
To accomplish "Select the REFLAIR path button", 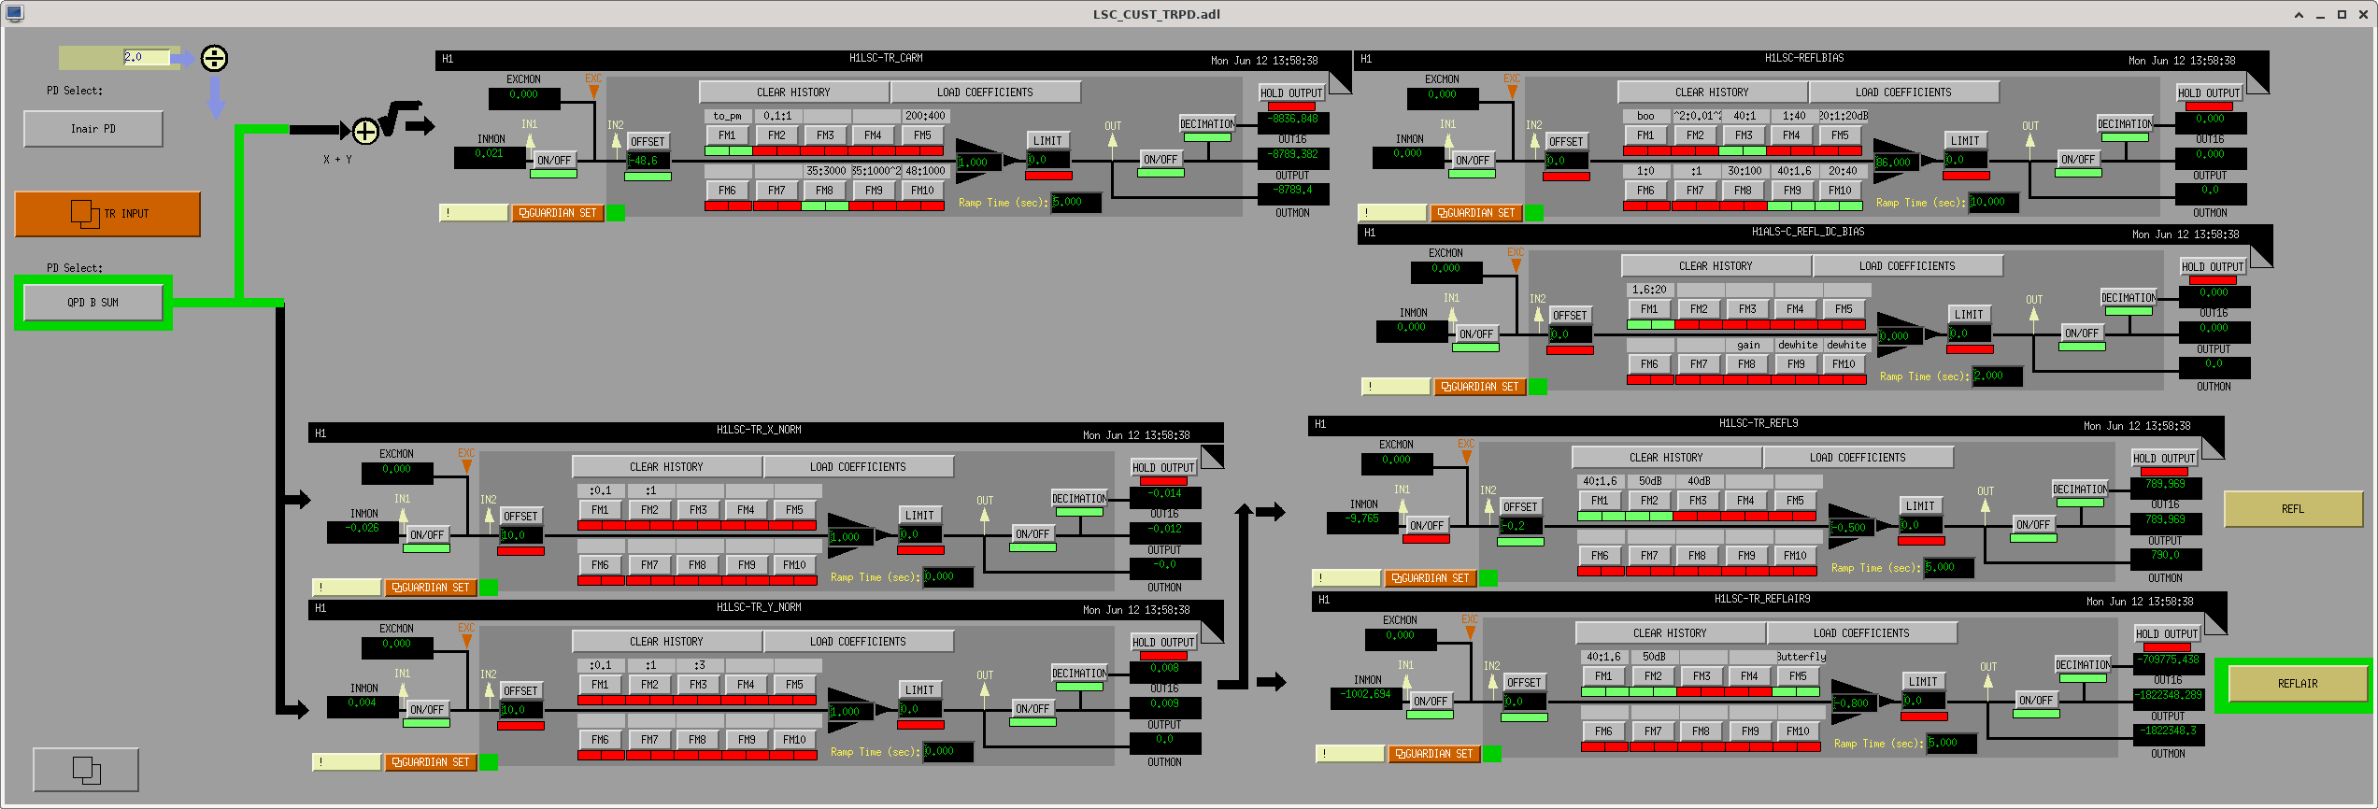I will click(2298, 684).
